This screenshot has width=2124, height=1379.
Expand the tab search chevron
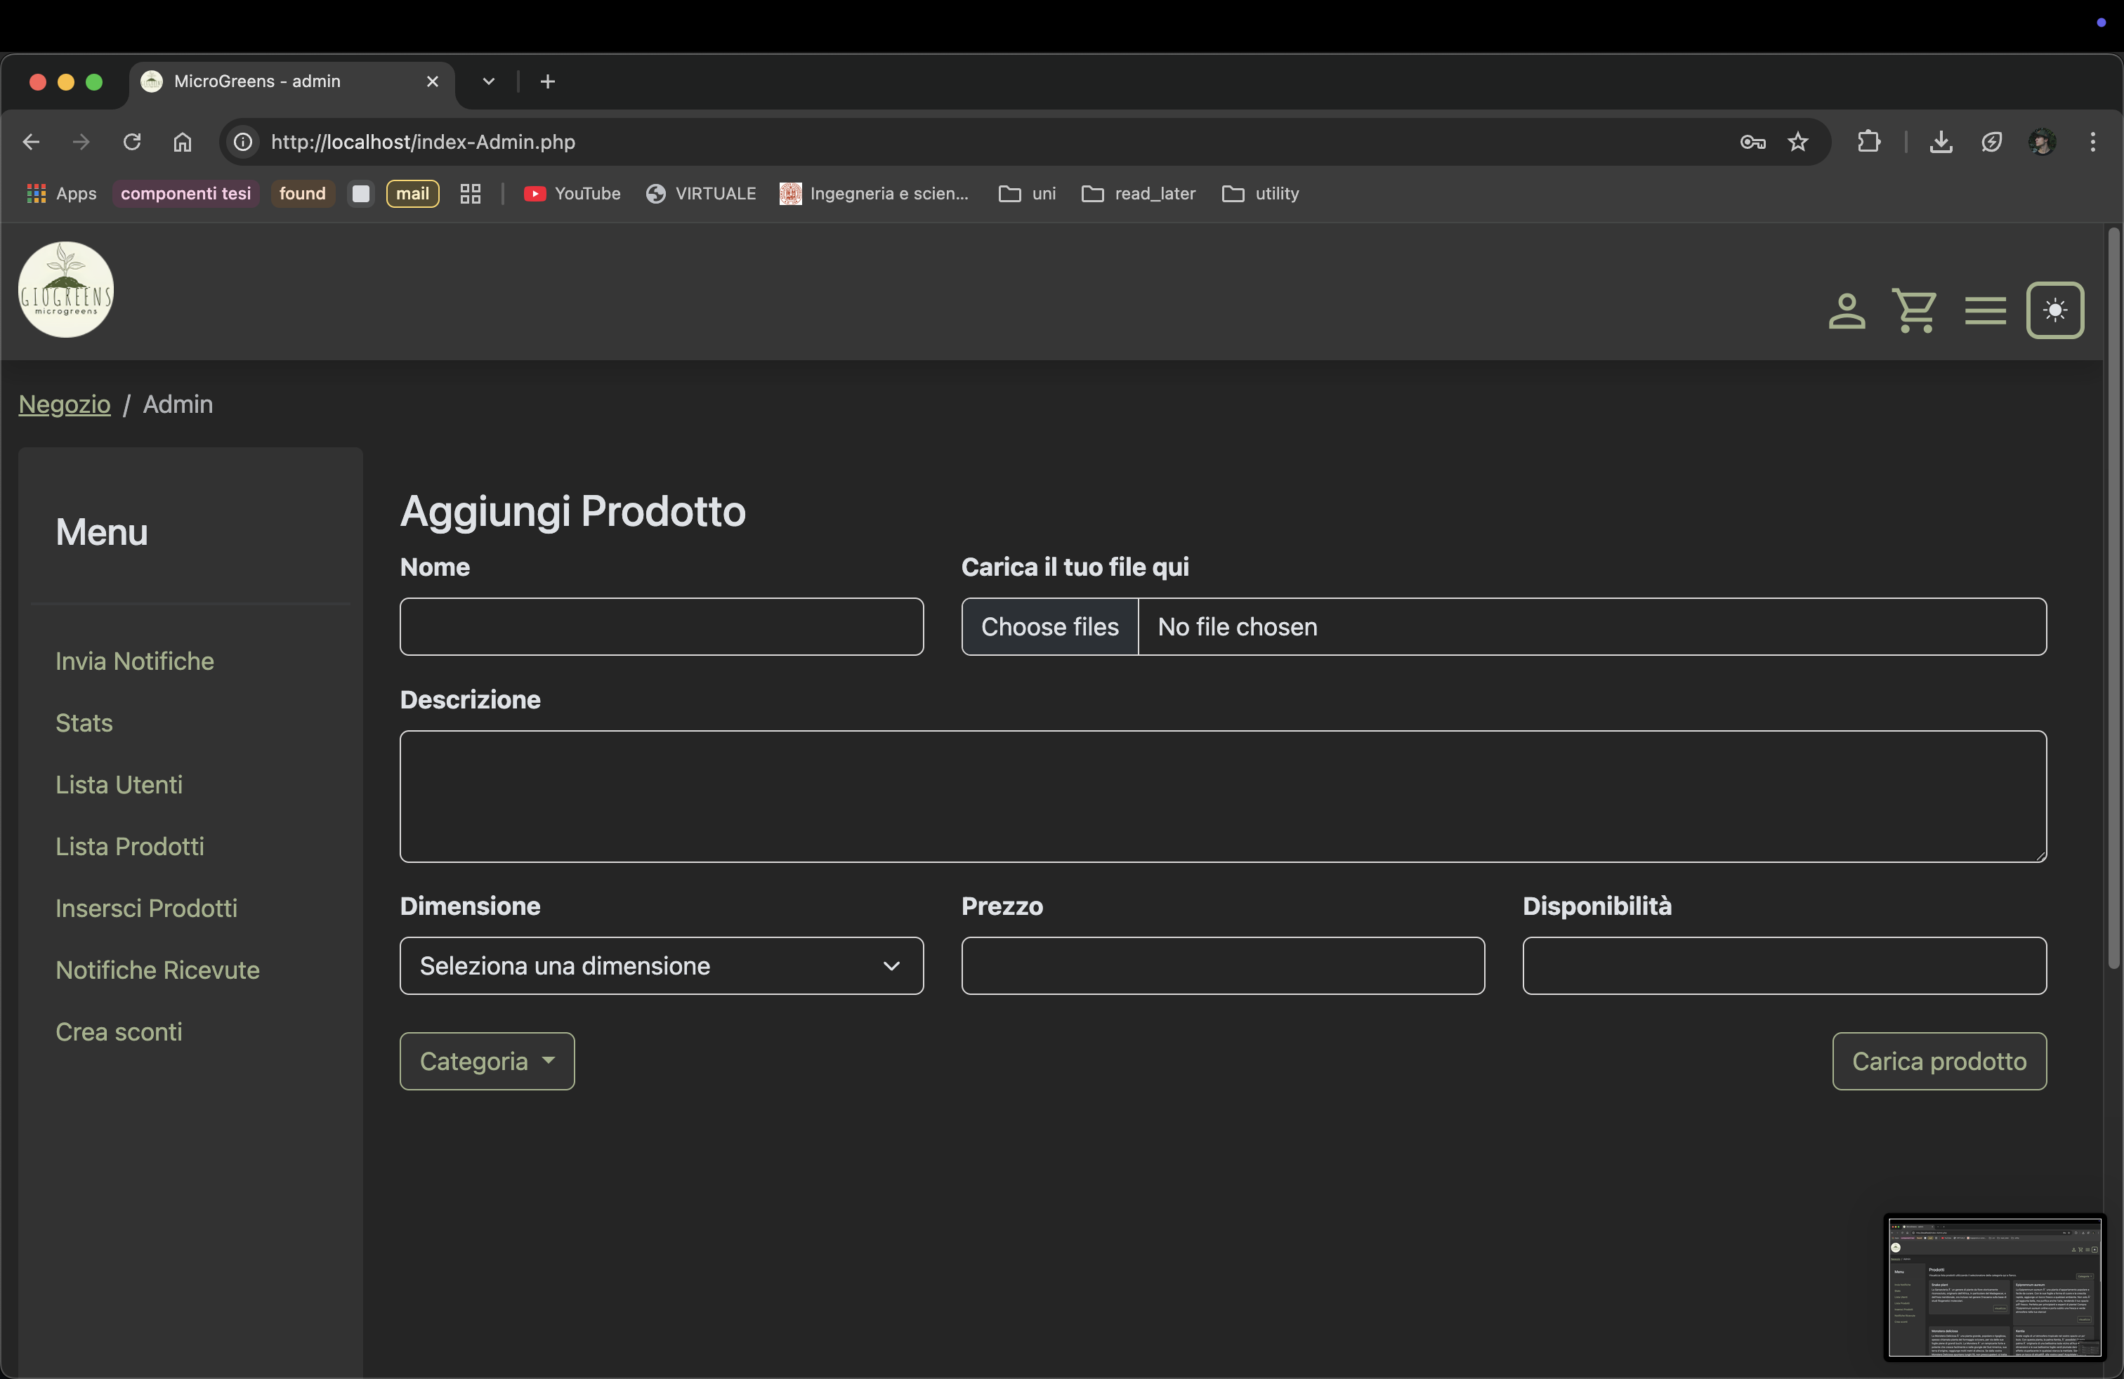[x=488, y=81]
